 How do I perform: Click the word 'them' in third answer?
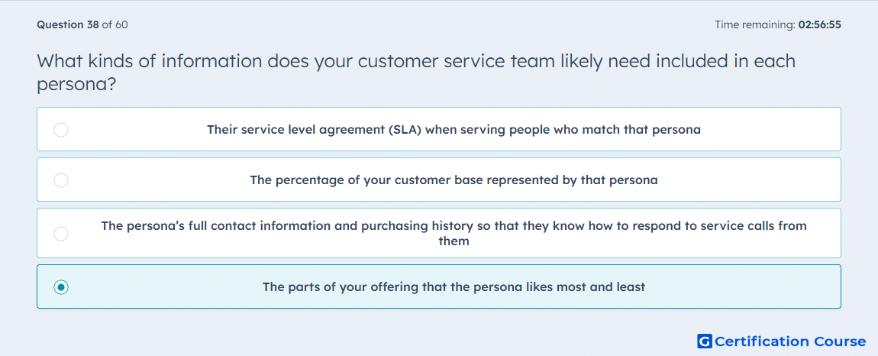454,241
